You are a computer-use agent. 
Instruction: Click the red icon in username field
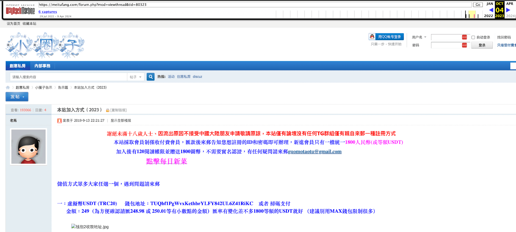[464, 37]
